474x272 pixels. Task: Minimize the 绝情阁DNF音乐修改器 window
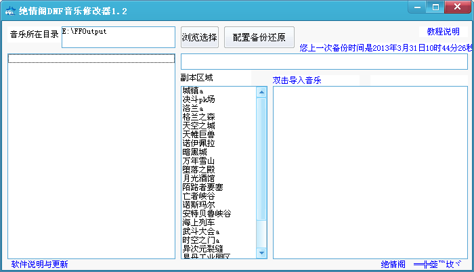click(418, 7)
